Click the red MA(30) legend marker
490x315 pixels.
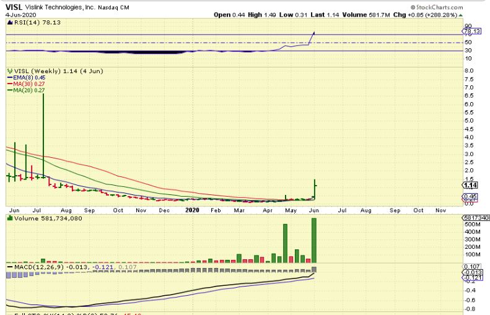click(x=9, y=84)
